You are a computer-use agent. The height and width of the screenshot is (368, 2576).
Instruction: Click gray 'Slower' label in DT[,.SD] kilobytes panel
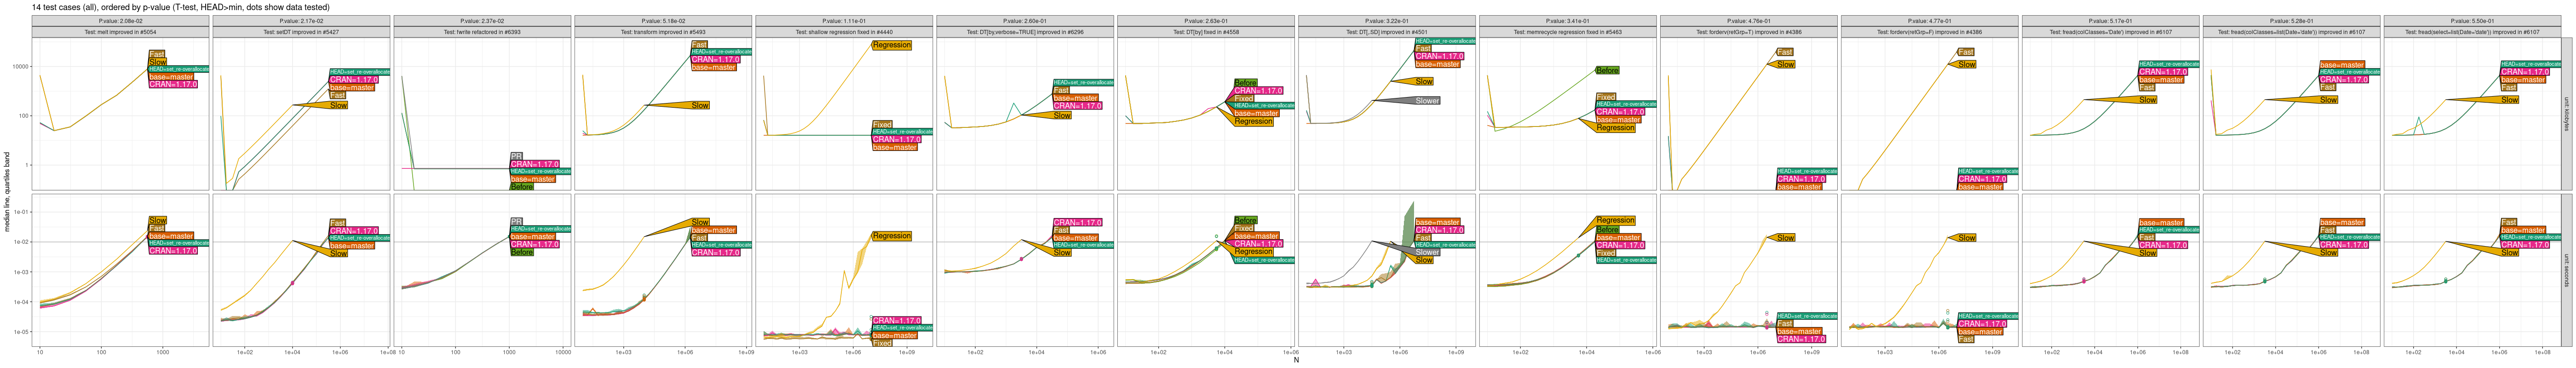pos(1427,101)
